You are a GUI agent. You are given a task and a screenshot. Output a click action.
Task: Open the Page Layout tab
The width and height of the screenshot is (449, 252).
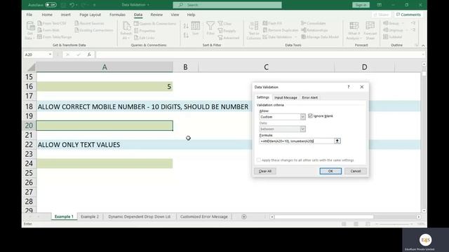point(91,15)
